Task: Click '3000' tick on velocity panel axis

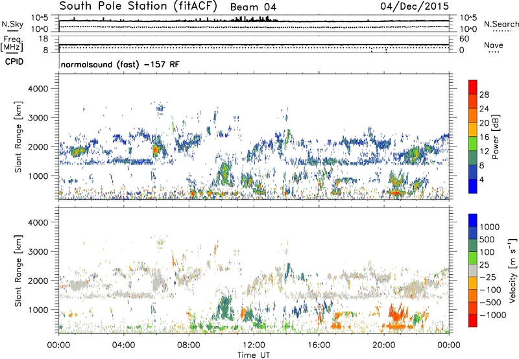Action: (38, 251)
